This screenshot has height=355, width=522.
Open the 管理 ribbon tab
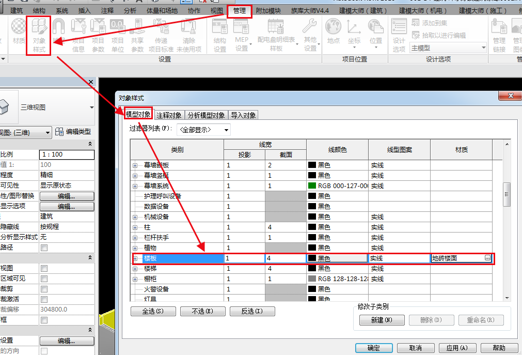pos(240,11)
